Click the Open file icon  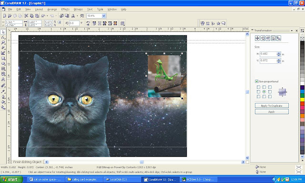coord(10,16)
